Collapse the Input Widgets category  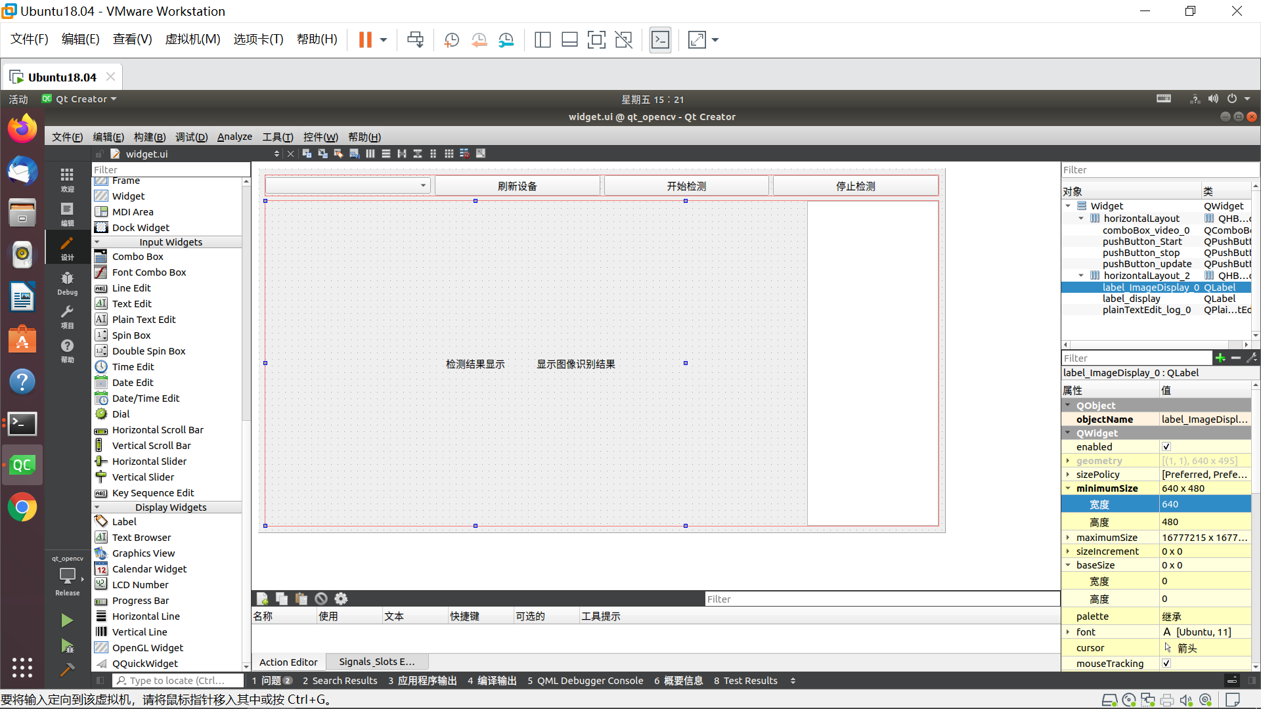(x=97, y=242)
